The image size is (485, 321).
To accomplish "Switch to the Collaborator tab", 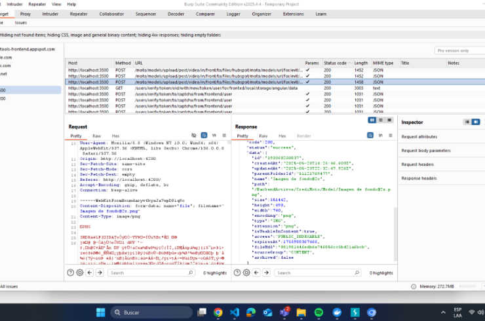I will (111, 14).
